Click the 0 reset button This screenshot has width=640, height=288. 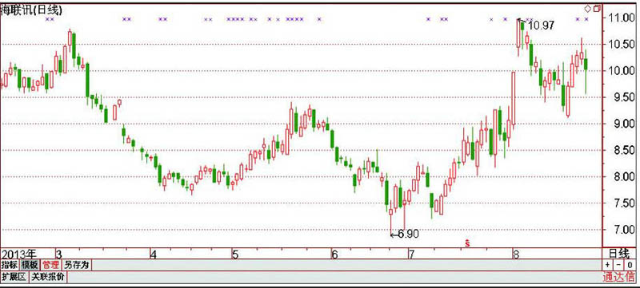630,265
